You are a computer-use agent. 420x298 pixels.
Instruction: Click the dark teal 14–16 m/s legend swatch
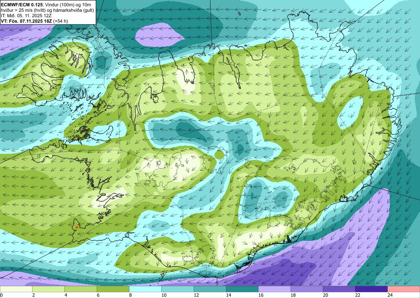point(242,289)
